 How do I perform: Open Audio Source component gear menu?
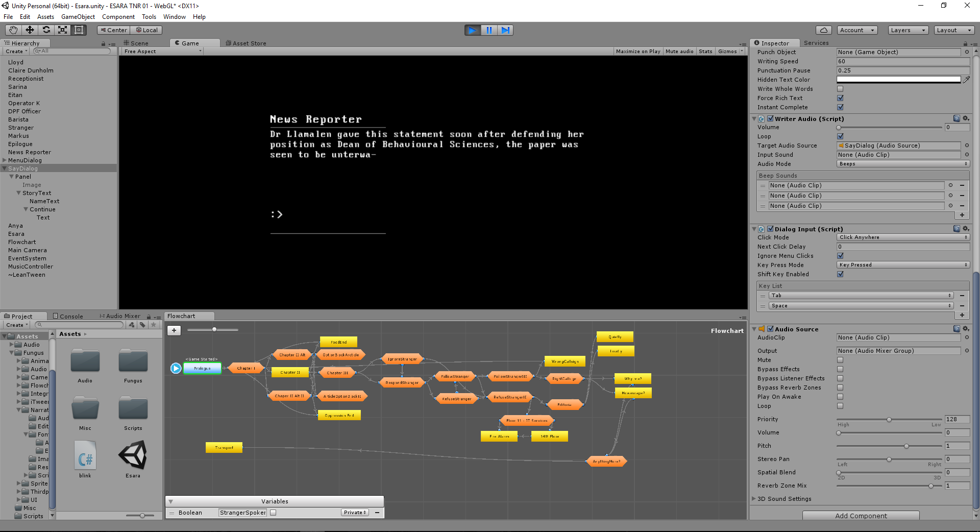pyautogui.click(x=966, y=329)
